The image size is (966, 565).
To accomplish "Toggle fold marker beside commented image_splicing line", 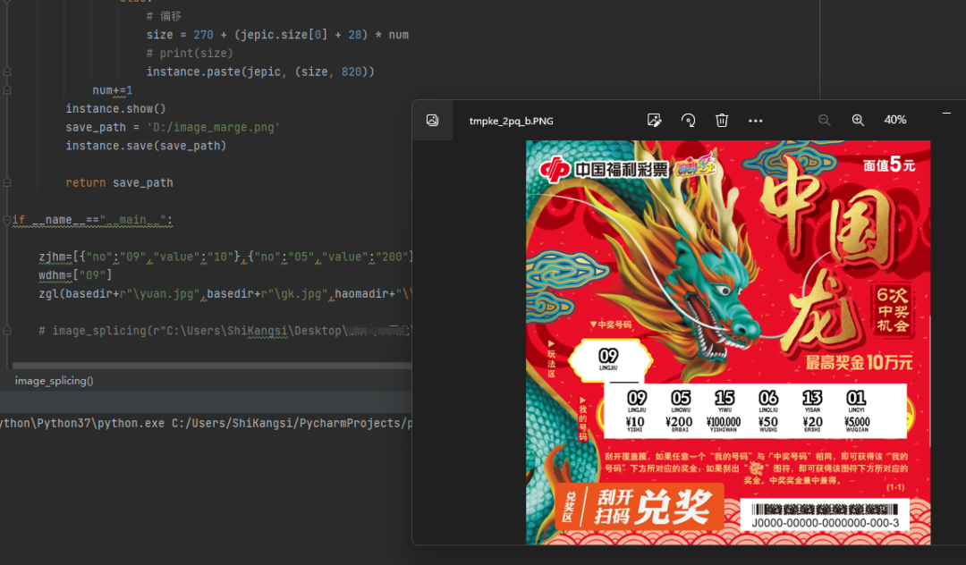I will (7, 331).
